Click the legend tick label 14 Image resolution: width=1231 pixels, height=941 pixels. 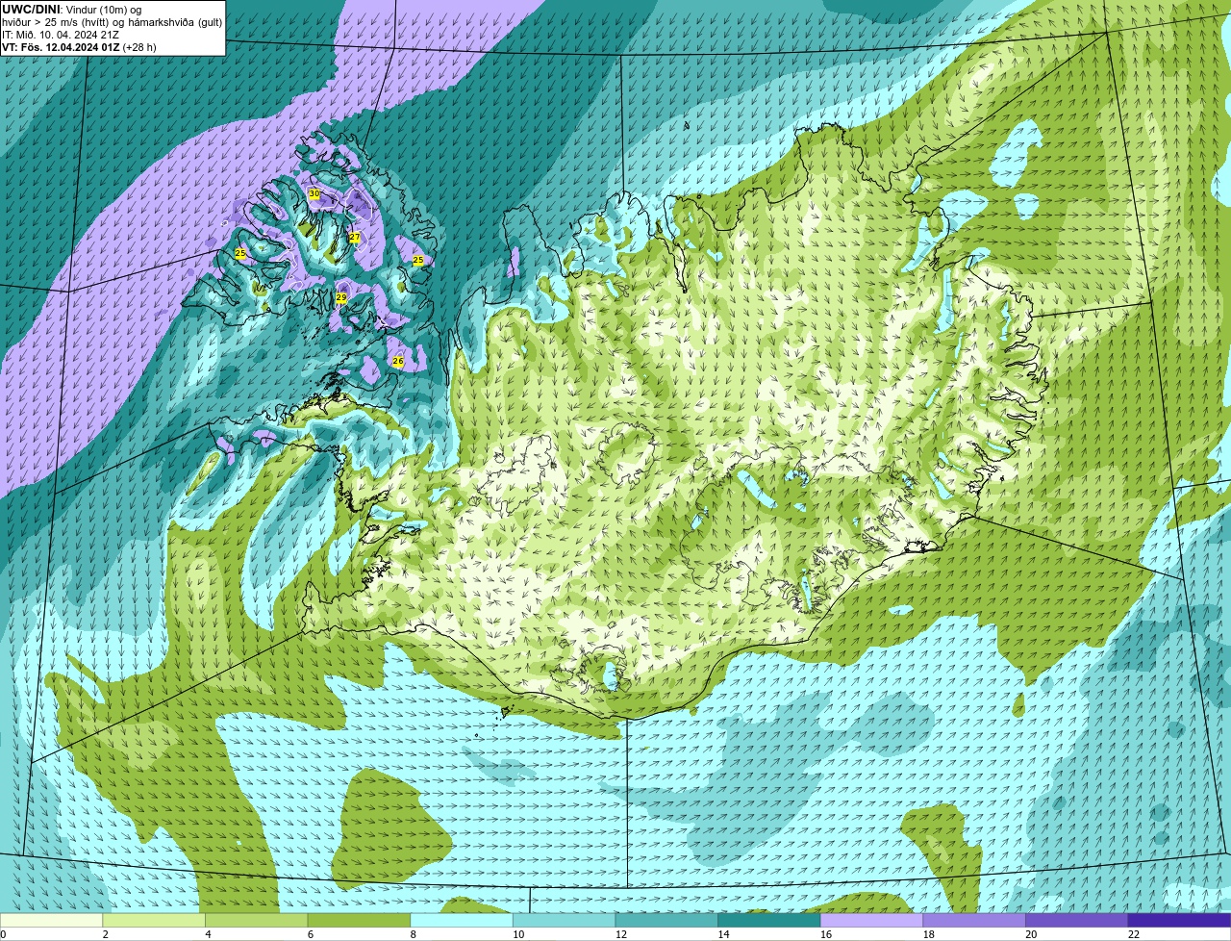click(723, 934)
